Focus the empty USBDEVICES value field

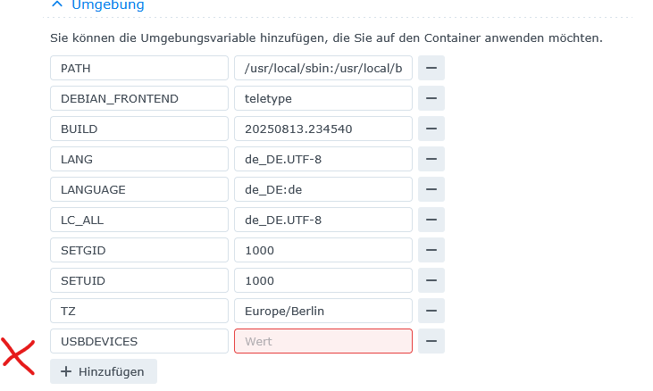click(322, 341)
